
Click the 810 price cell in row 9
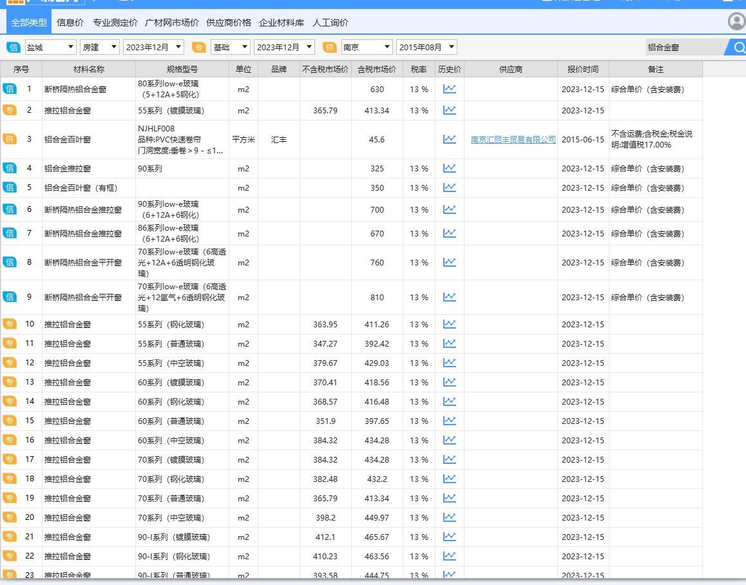377,297
